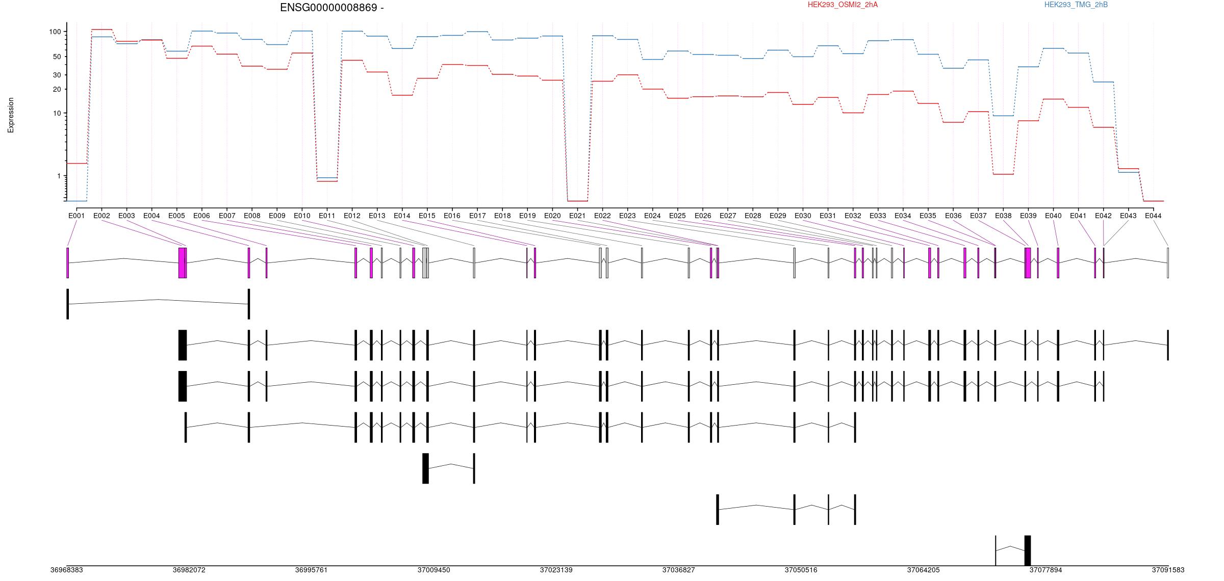Click exon label E014
Image resolution: width=1224 pixels, height=581 pixels.
click(x=402, y=216)
